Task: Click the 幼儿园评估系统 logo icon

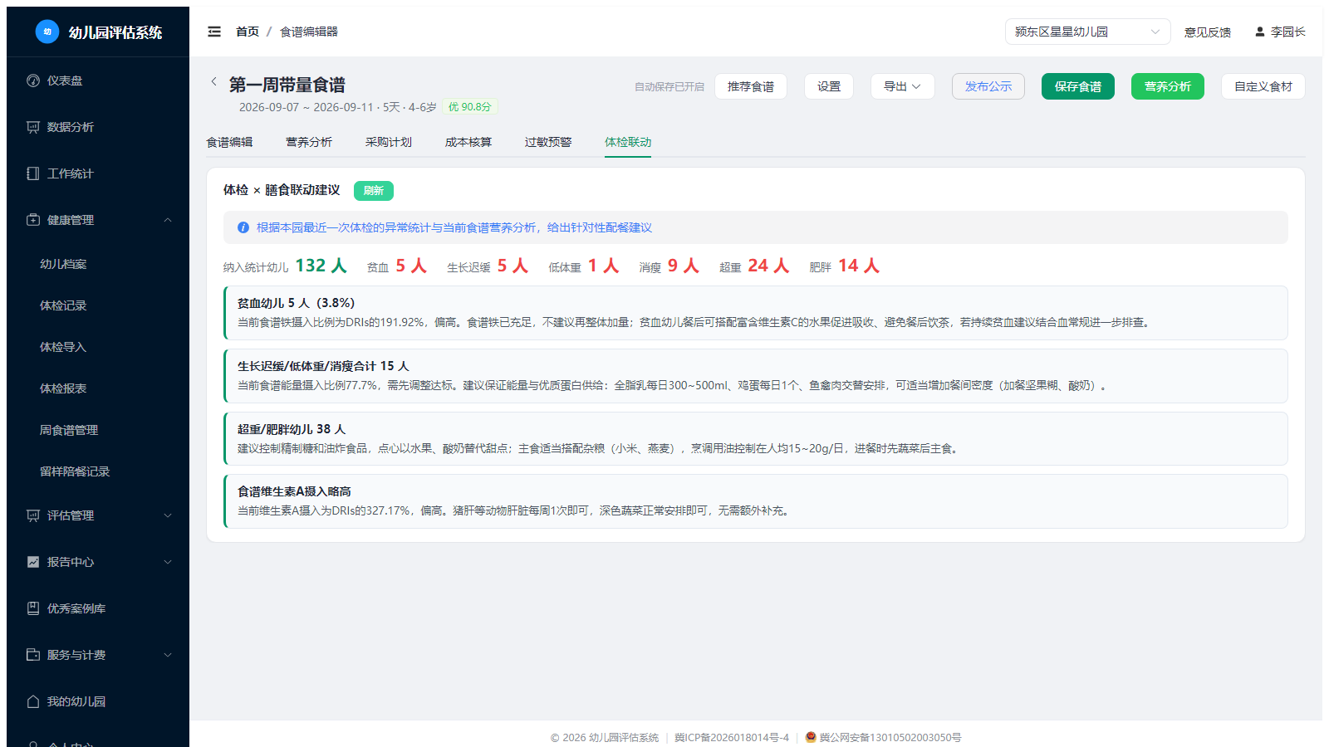Action: click(x=47, y=32)
